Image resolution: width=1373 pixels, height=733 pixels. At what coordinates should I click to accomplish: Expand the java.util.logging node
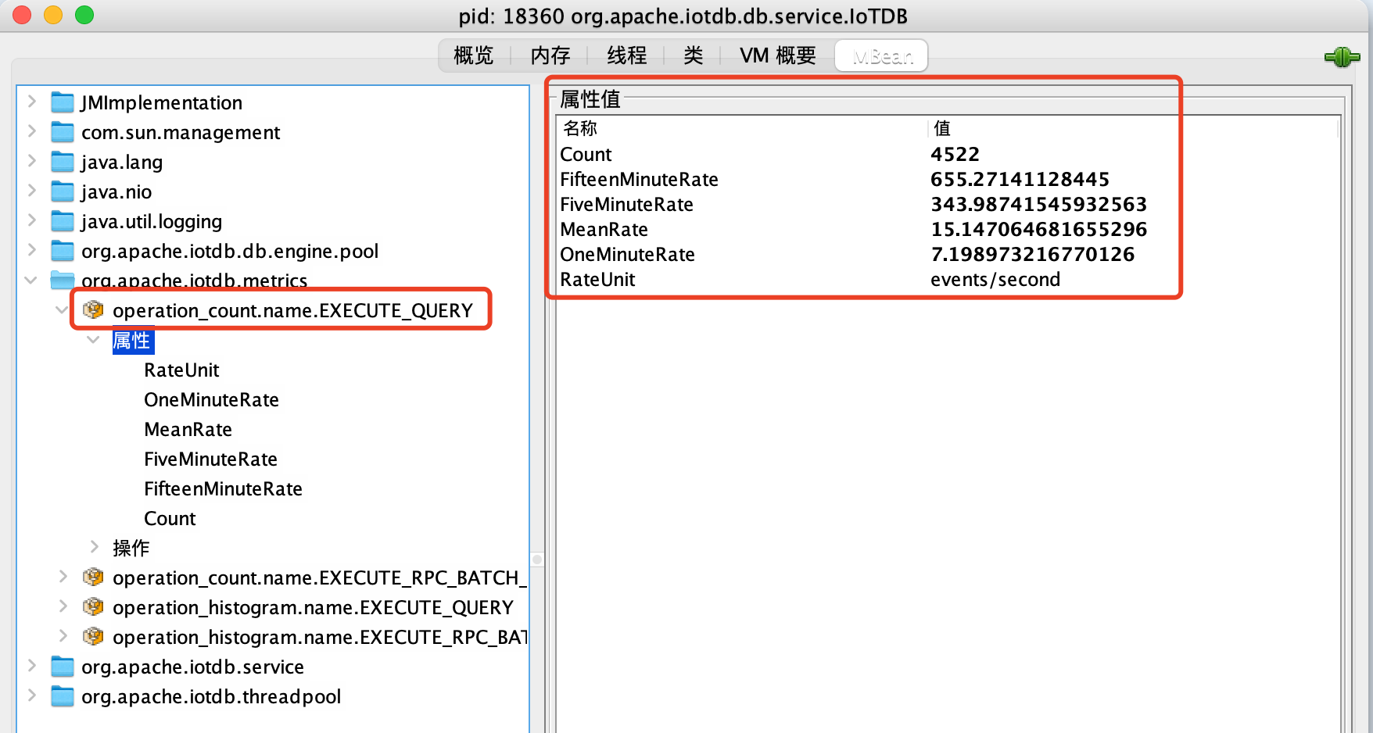coord(31,220)
